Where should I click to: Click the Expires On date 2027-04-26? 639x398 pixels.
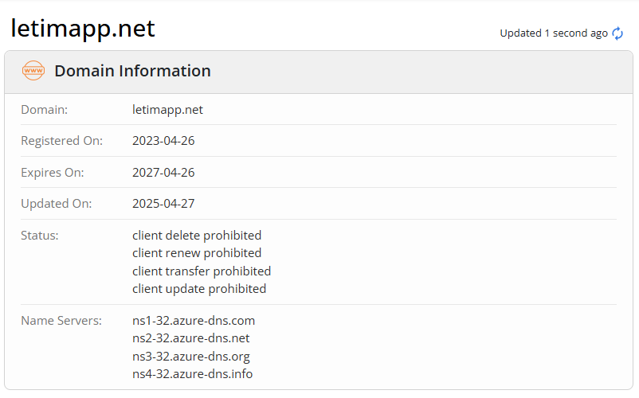[163, 172]
